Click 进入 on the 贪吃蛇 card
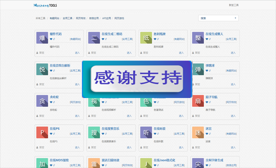This screenshot has height=168, width=276. (x=77, y=116)
